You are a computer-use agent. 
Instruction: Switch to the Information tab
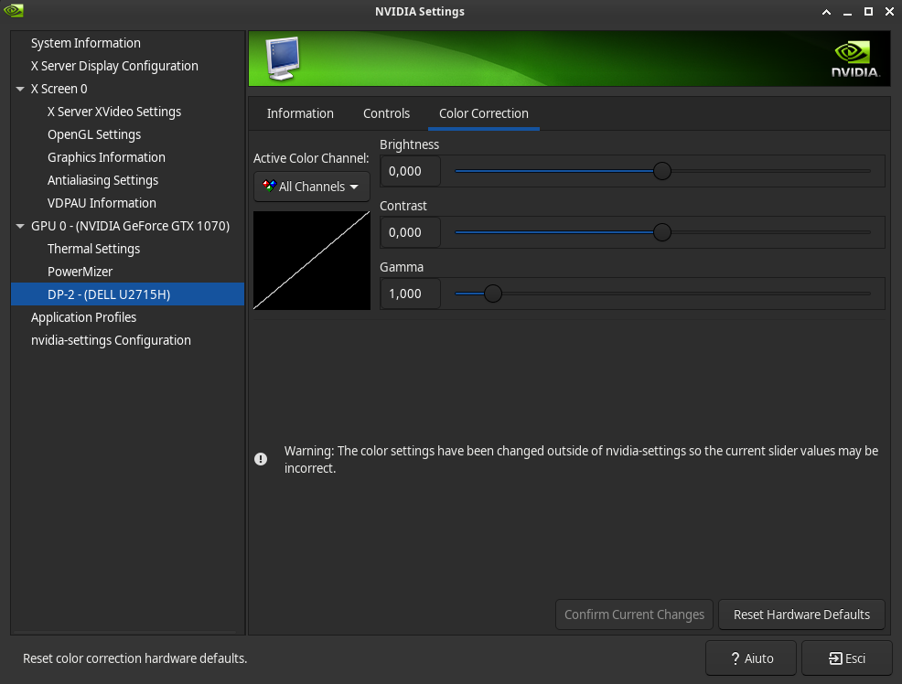point(300,113)
